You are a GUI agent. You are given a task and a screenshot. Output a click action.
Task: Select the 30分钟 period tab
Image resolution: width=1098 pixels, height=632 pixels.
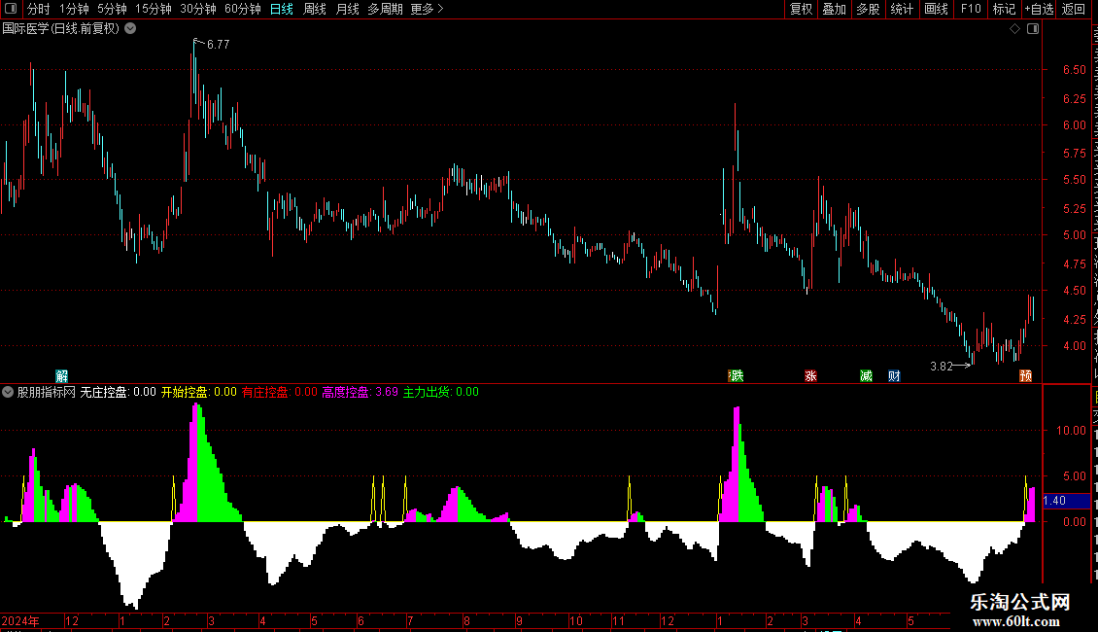tap(198, 9)
